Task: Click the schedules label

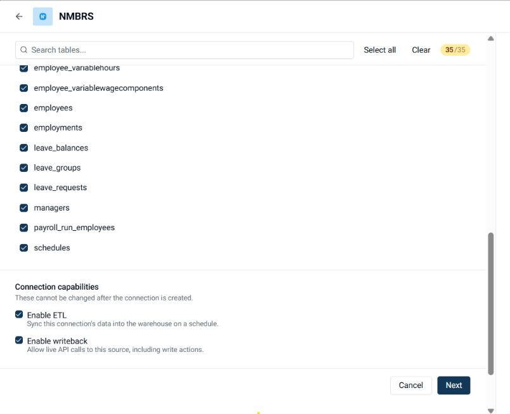Action: pos(52,248)
